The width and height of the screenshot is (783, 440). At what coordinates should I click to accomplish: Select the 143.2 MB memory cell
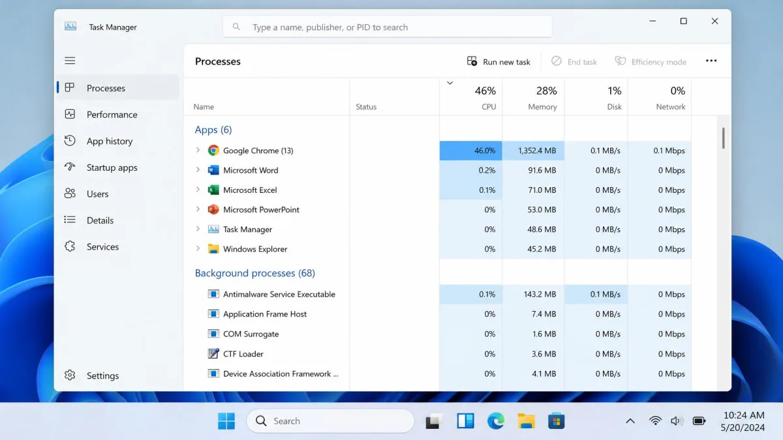(533, 294)
